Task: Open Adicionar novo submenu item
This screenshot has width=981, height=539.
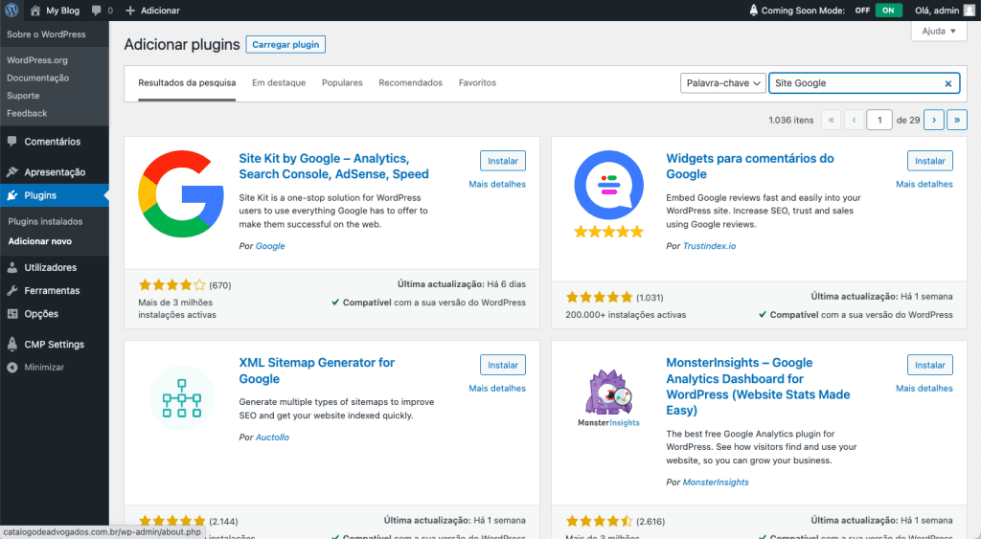Action: pos(40,240)
